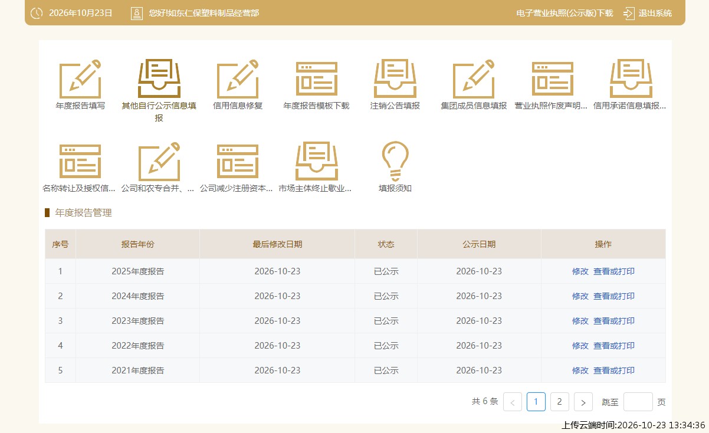Open 集团成员信息填报 icon
This screenshot has height=433, width=709.
(x=474, y=78)
